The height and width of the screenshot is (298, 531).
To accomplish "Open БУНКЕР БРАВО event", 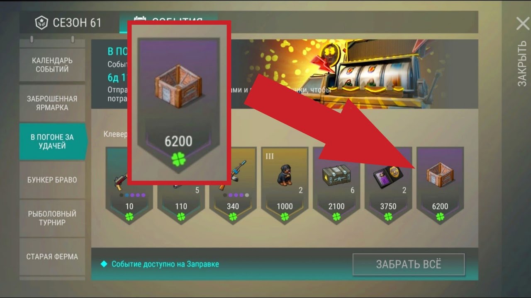I will click(52, 180).
